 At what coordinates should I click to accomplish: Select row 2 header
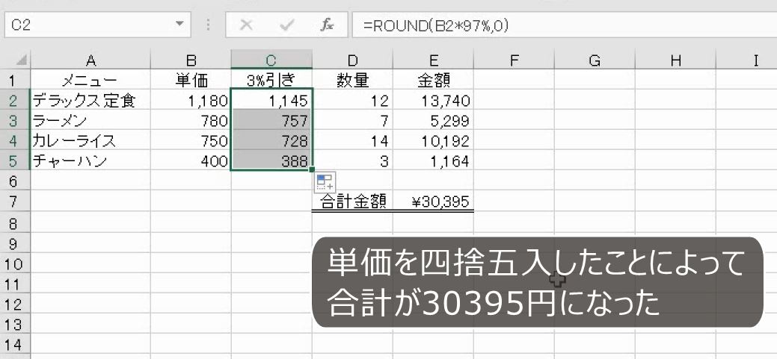point(15,100)
